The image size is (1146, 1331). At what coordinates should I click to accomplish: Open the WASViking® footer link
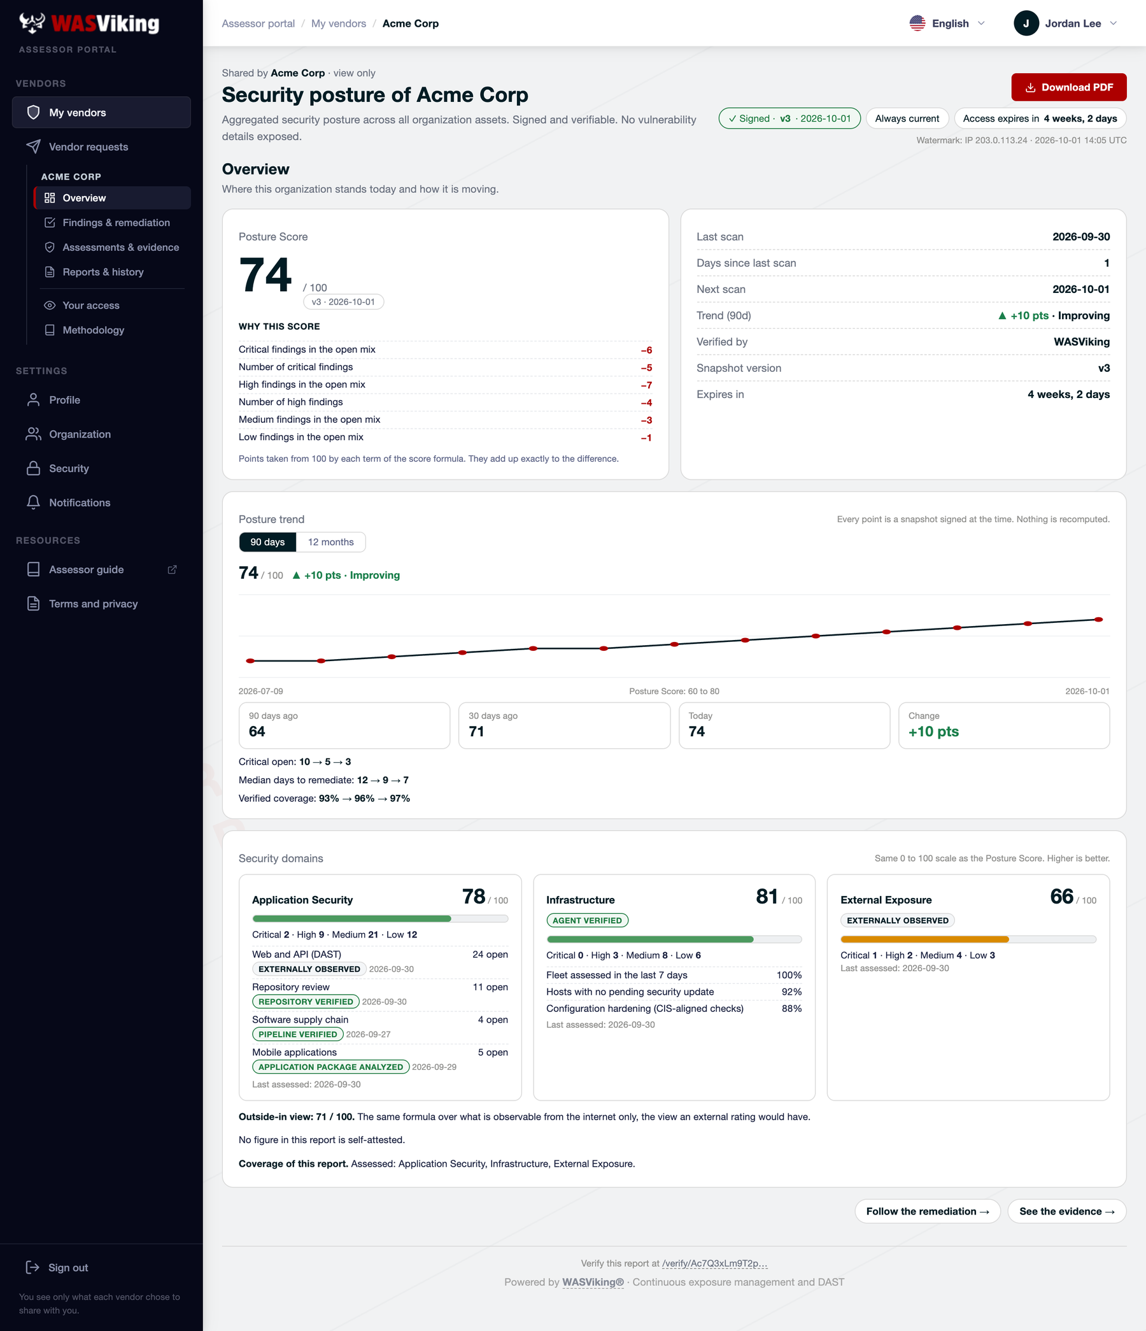click(593, 1281)
